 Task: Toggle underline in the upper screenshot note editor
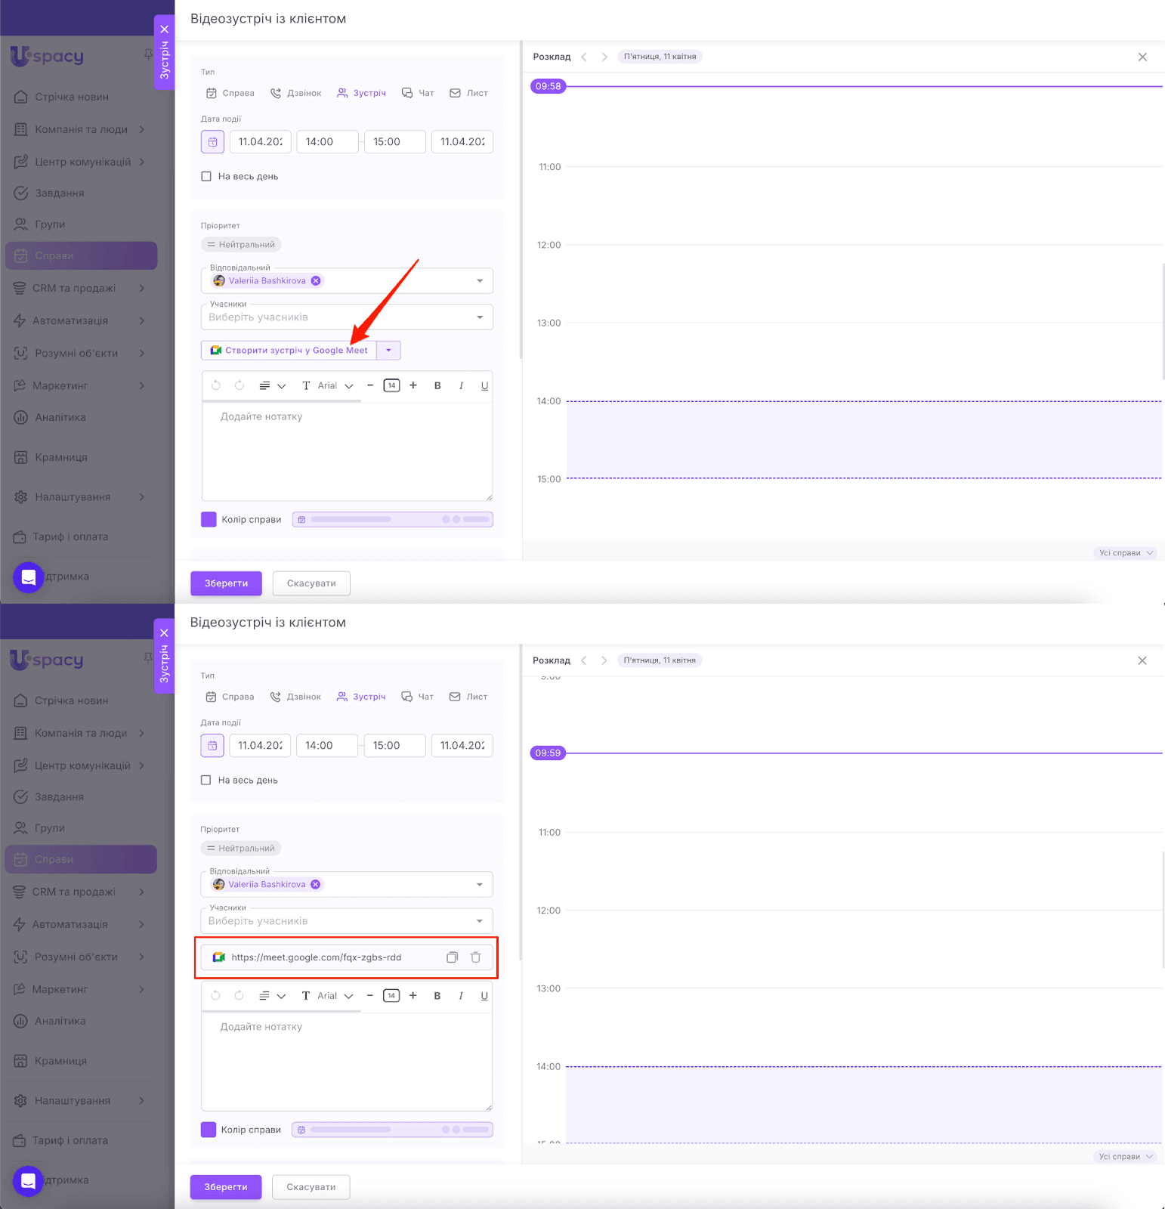point(484,385)
